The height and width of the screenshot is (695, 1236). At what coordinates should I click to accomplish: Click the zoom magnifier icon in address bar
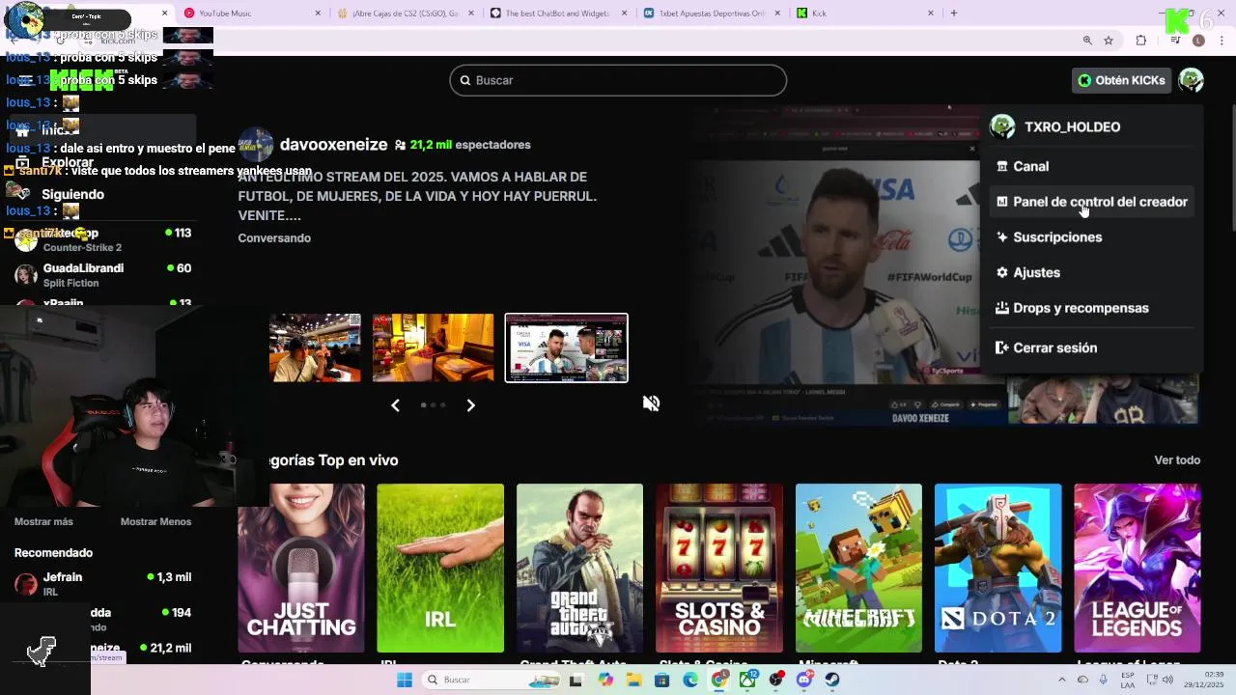[1087, 41]
